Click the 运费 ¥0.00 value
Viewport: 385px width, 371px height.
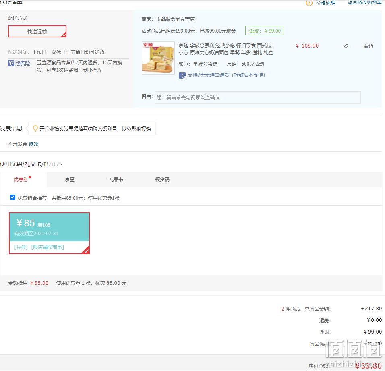374,320
